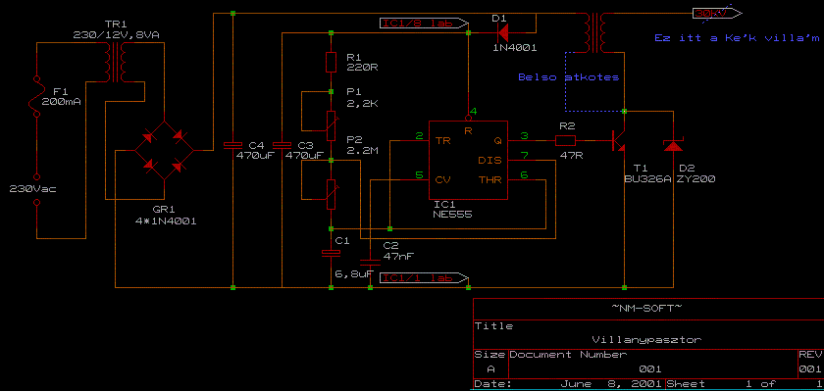Select the Villanypasztor title text
The width and height of the screenshot is (824, 392).
tap(646, 339)
